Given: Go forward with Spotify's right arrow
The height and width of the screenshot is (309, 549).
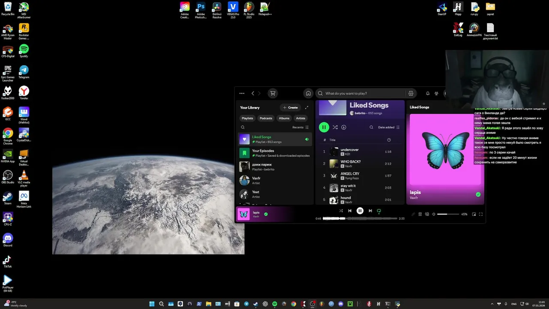Looking at the screenshot, I should coord(259,93).
